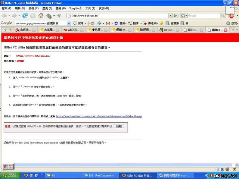Open a new tab with tab-bar icon
This screenshot has height=179, width=239.
(x=4, y=30)
